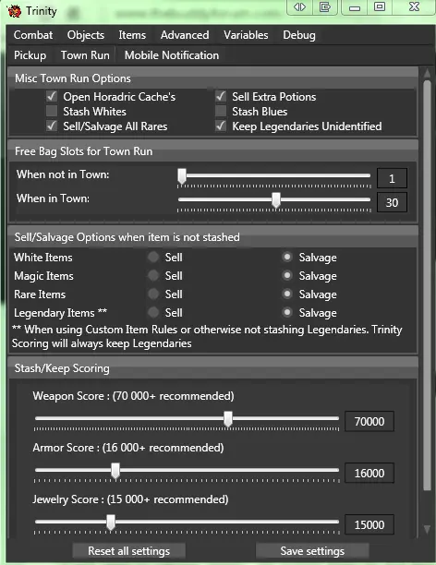Select Sell for Legendary Items
Viewport: 436px width, 565px height.
(153, 312)
